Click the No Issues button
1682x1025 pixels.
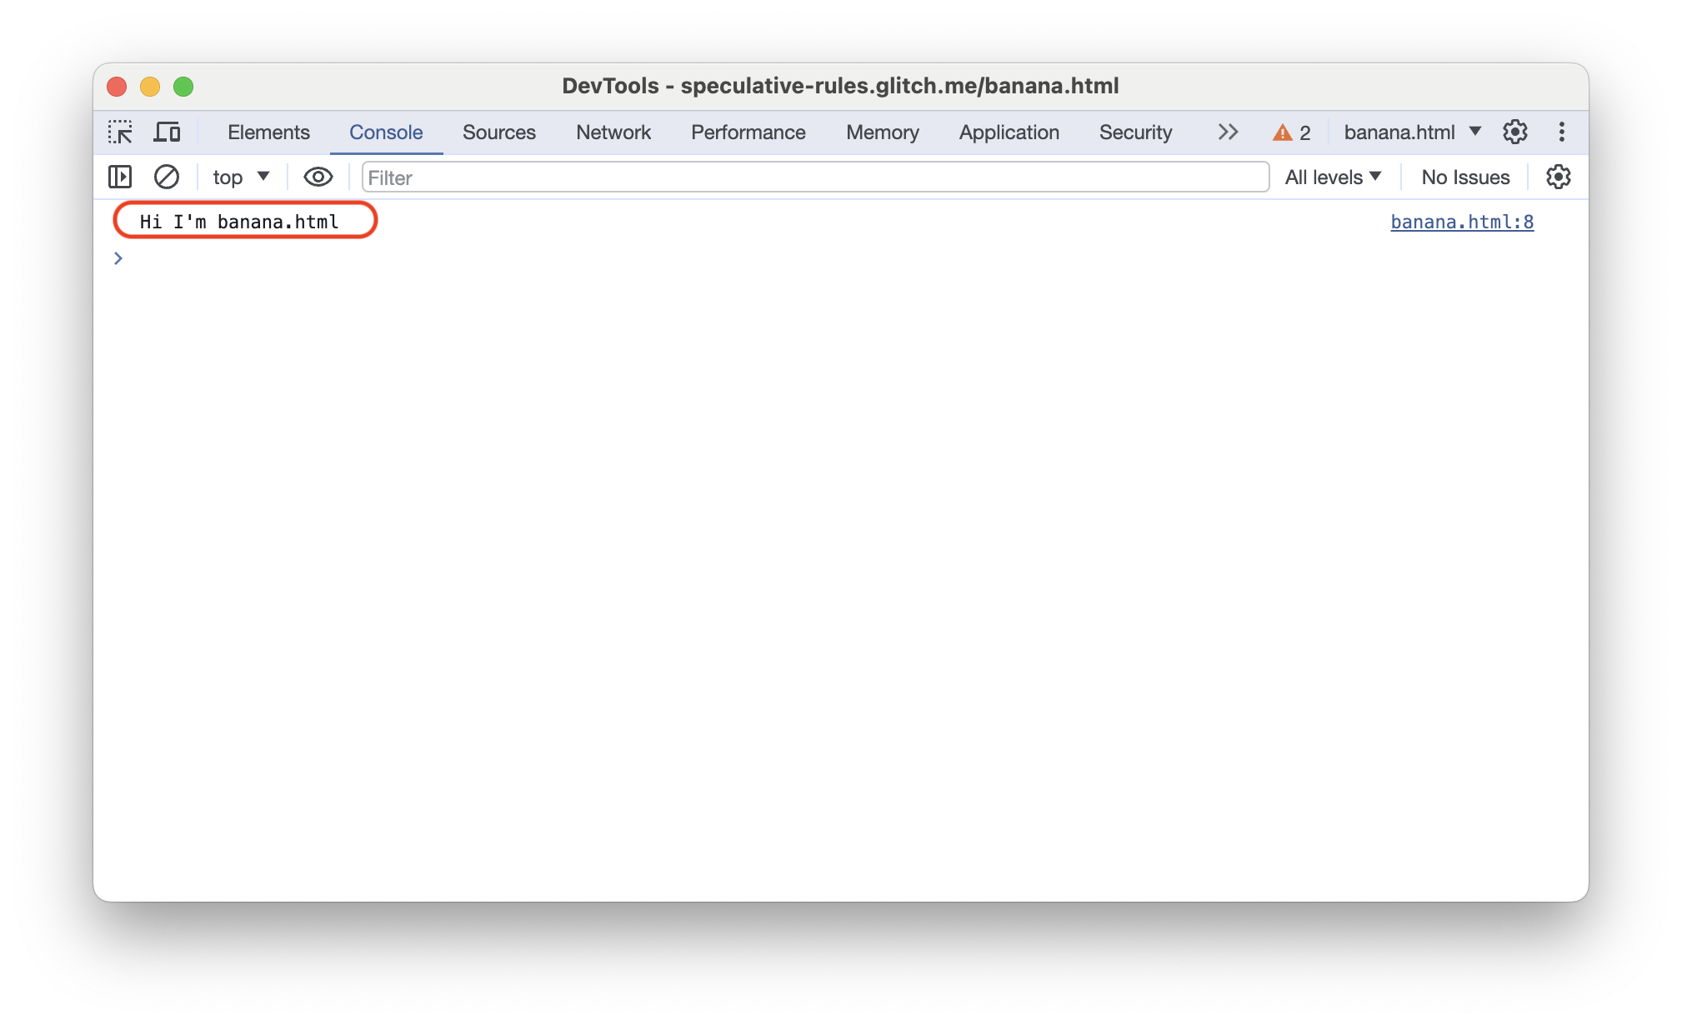(1464, 177)
